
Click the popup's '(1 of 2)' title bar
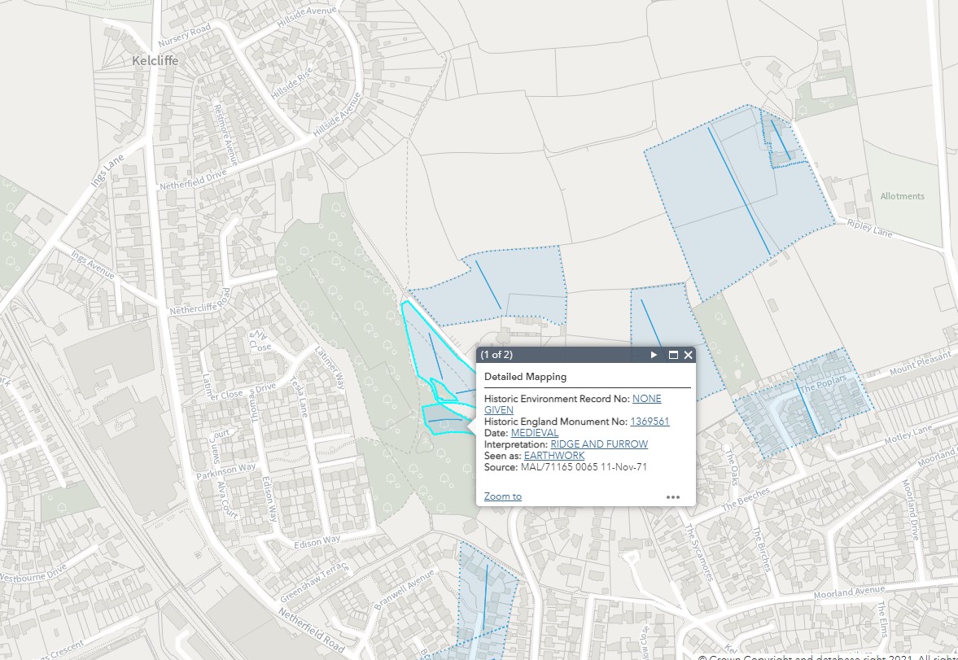point(553,355)
